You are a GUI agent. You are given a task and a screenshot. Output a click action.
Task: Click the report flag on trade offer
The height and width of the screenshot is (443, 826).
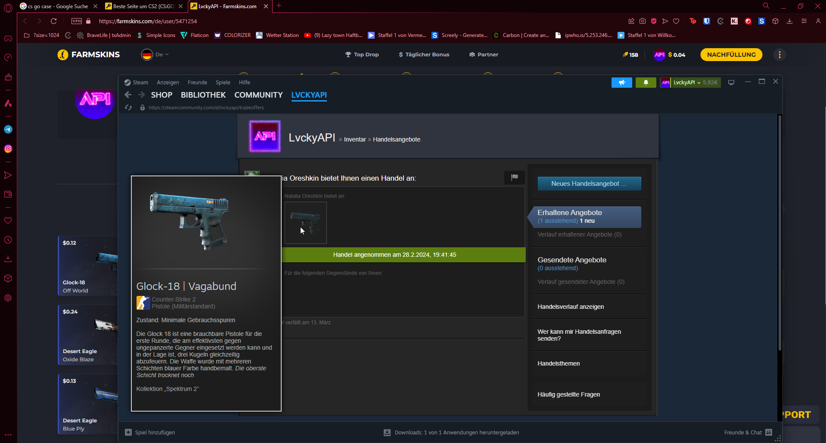coord(514,177)
